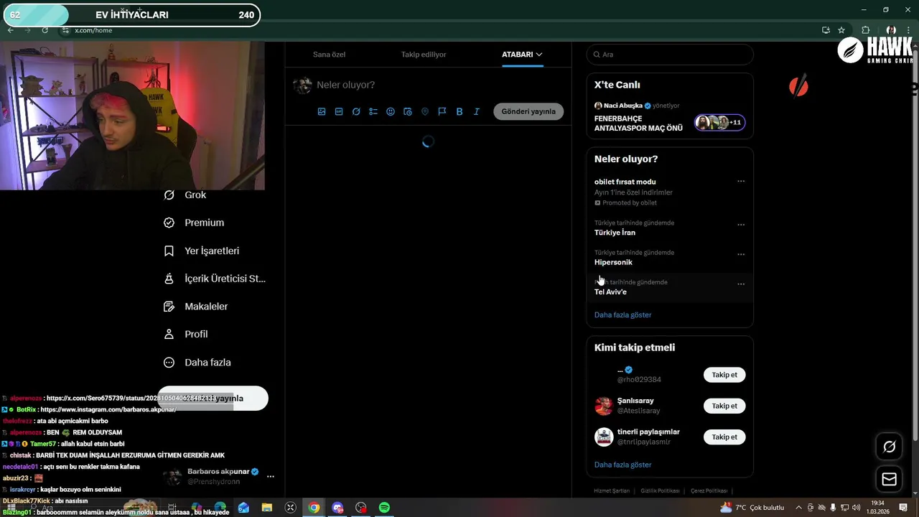Follow Şanlısaray account
This screenshot has width=919, height=517.
click(x=724, y=406)
